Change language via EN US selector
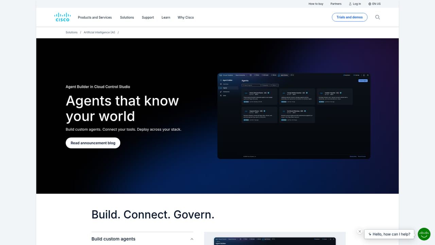Image resolution: width=435 pixels, height=245 pixels. coord(375,4)
